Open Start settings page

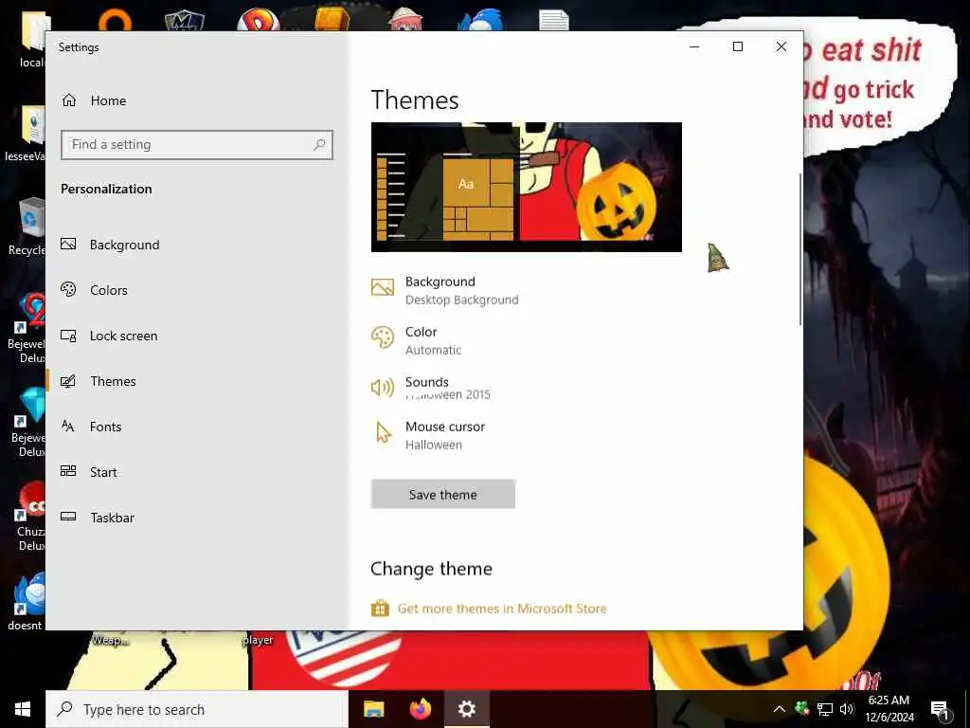click(88, 472)
